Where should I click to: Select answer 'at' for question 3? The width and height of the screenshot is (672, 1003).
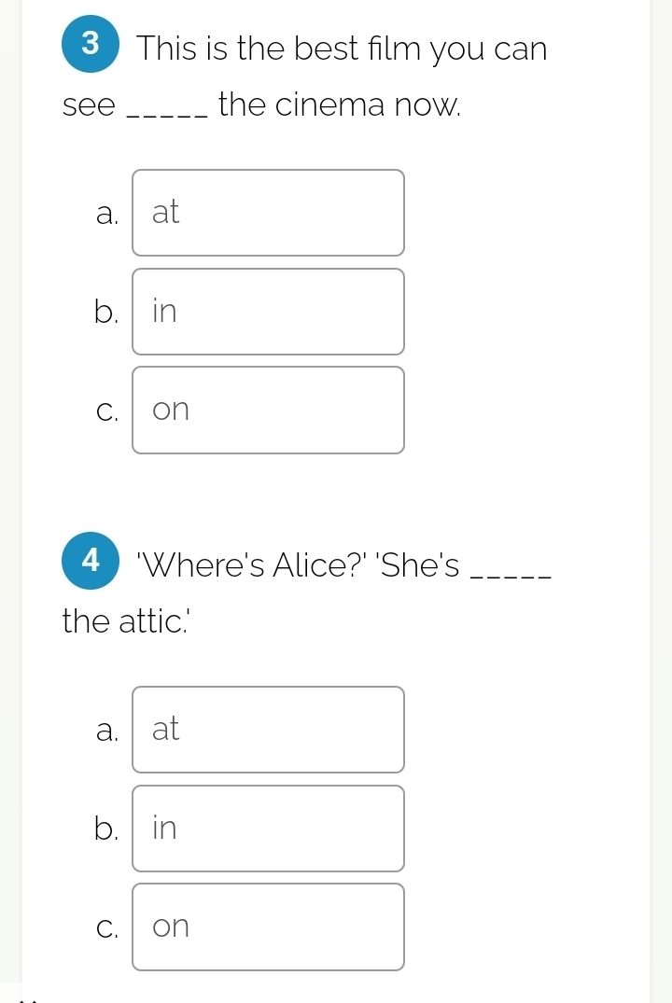pyautogui.click(x=268, y=212)
